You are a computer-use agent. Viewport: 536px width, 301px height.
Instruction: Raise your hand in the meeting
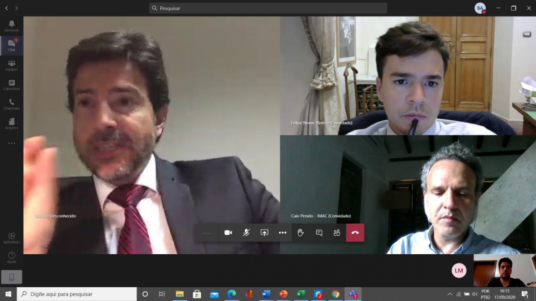click(x=301, y=233)
